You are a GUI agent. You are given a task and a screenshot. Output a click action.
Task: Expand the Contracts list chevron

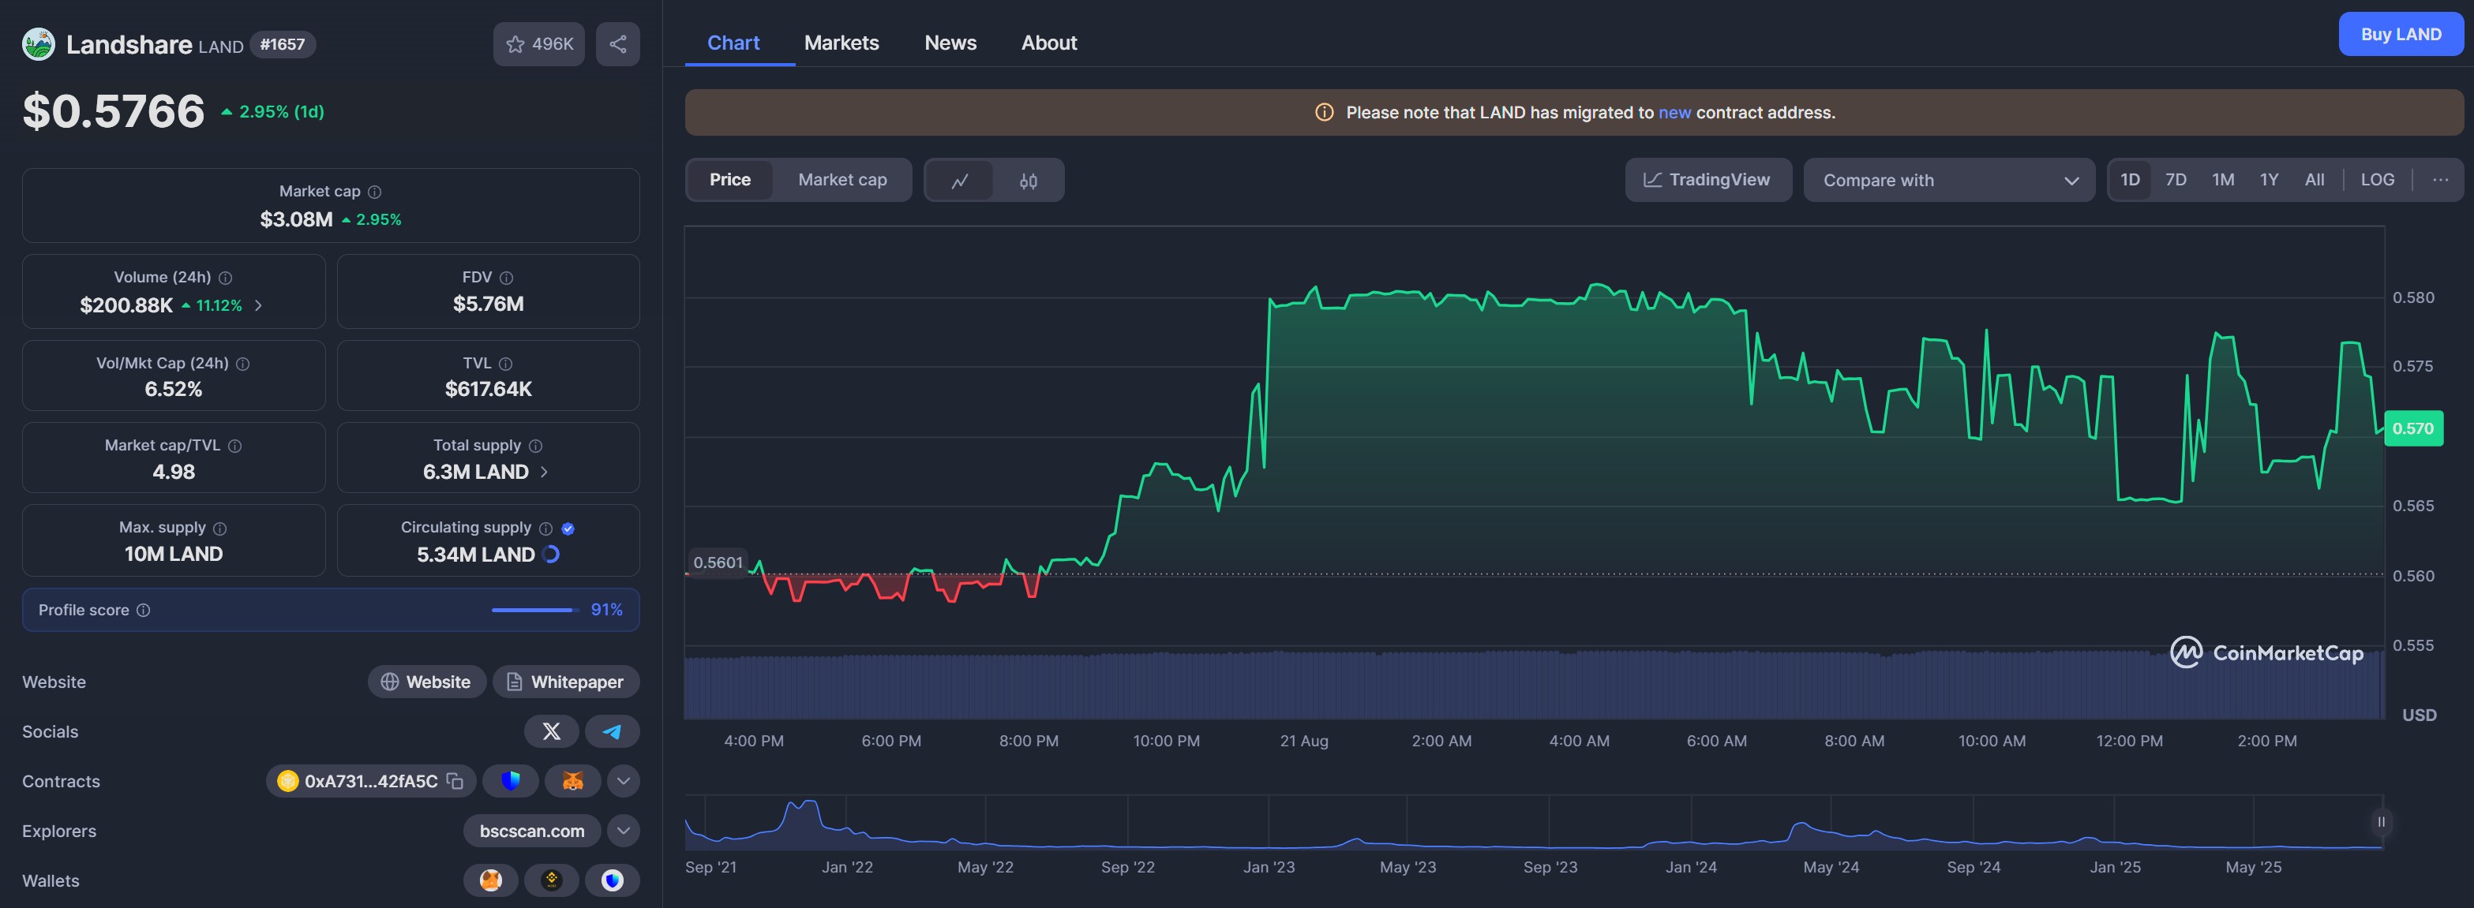(624, 781)
